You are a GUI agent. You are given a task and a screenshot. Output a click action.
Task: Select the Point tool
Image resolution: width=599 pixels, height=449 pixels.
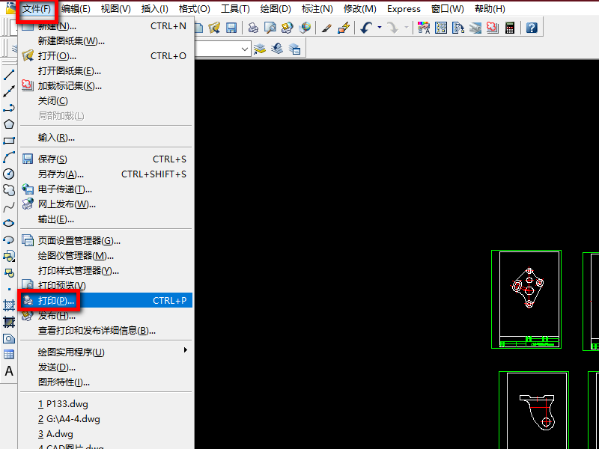[x=8, y=289]
